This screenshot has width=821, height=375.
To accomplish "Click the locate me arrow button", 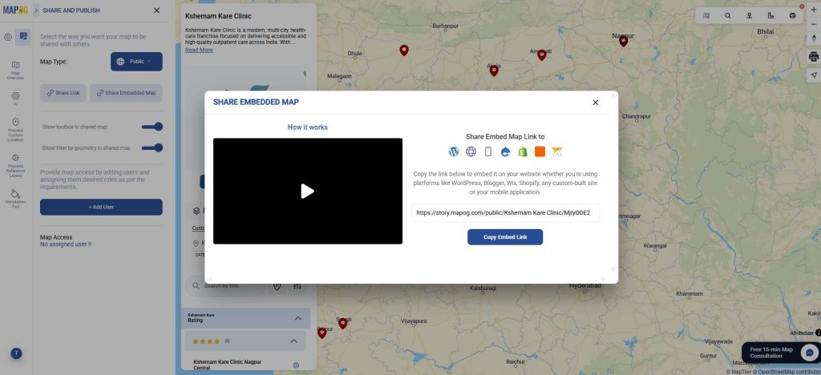I will (x=814, y=75).
